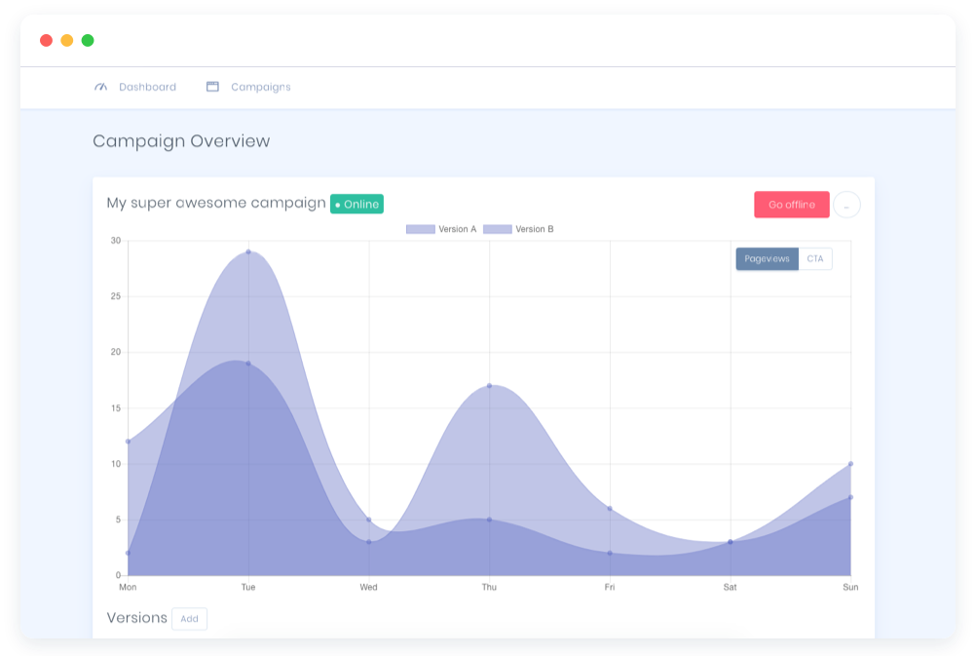Switch chart to CTA
This screenshot has height=656, width=976.
(x=814, y=258)
